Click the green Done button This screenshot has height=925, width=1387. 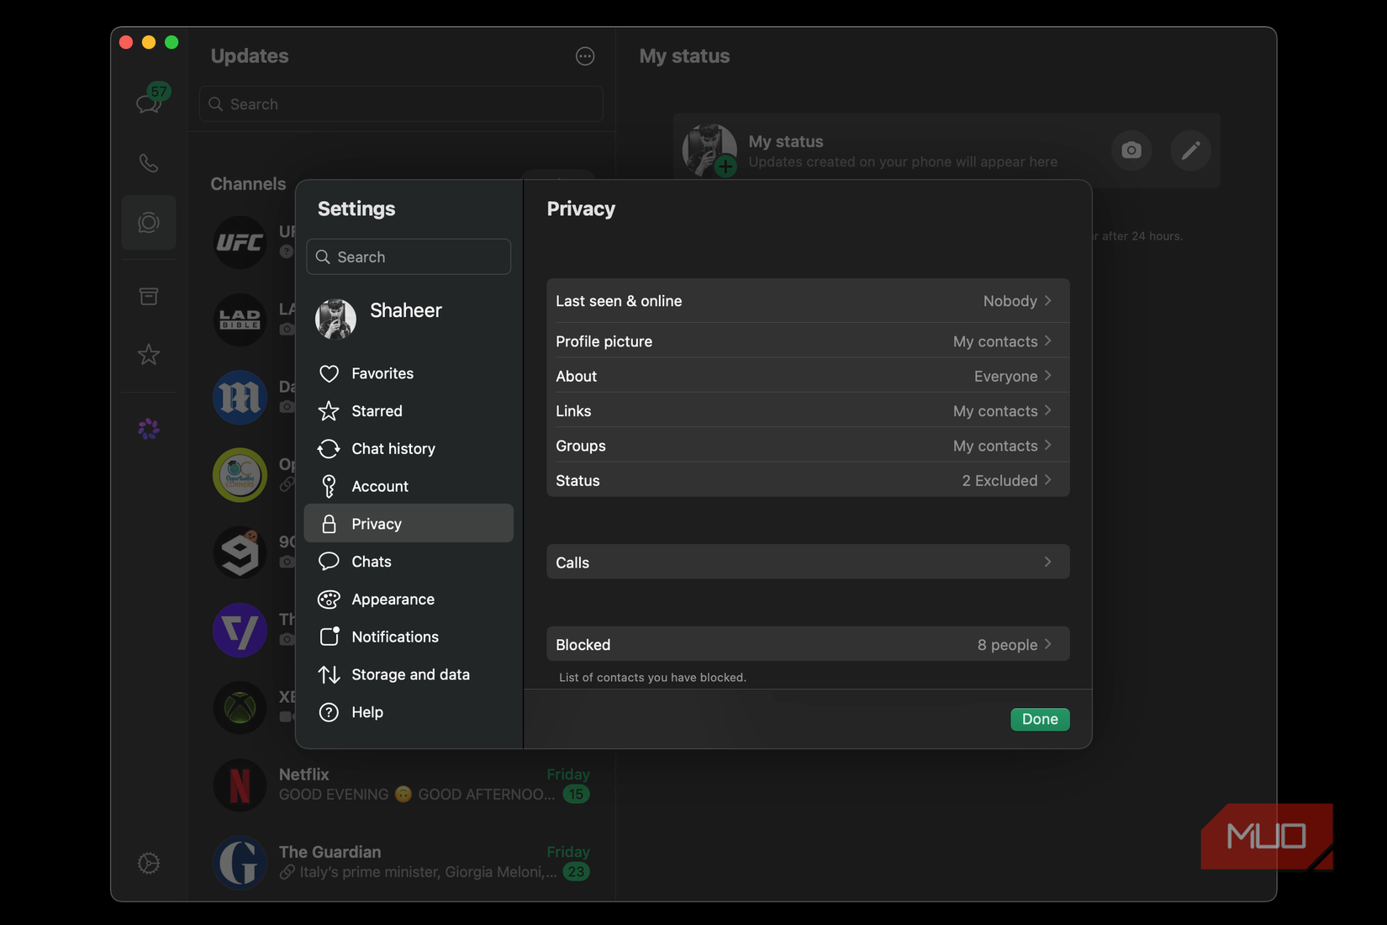tap(1040, 719)
